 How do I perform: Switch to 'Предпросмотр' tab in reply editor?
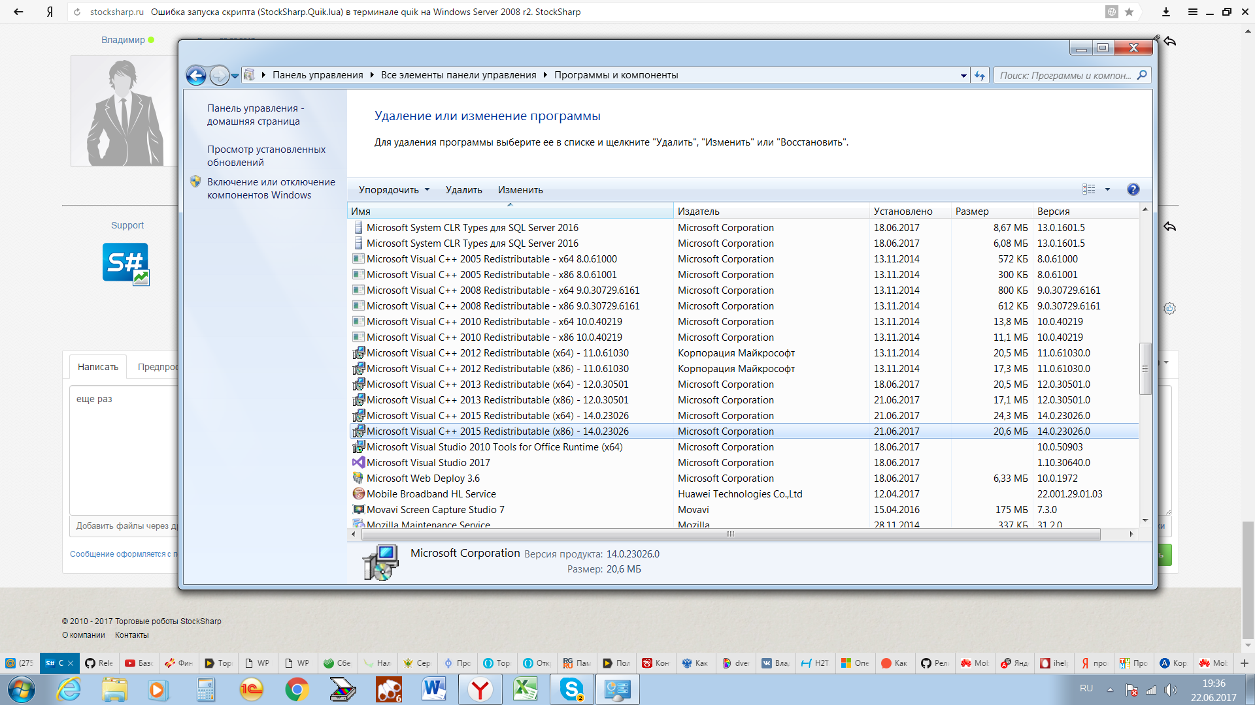[157, 367]
